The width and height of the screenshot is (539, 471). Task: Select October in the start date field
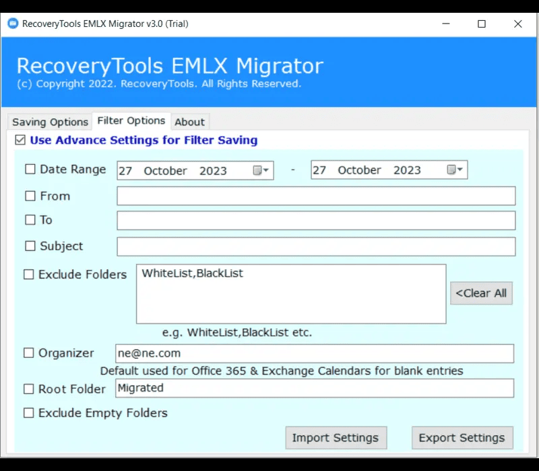point(165,171)
